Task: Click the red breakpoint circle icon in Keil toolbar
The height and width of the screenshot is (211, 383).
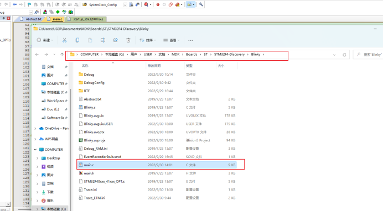Action: 158,4
